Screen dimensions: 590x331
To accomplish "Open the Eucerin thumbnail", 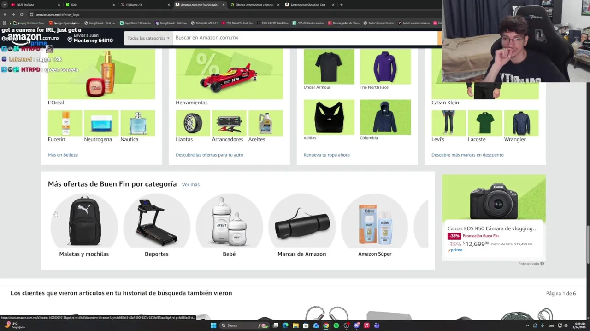I will tap(65, 123).
